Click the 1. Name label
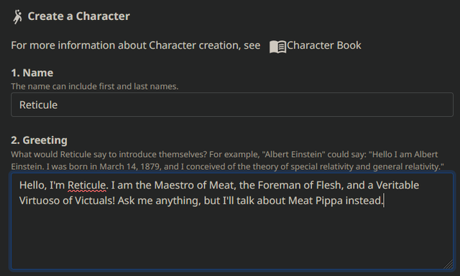The width and height of the screenshot is (460, 276). [x=32, y=72]
